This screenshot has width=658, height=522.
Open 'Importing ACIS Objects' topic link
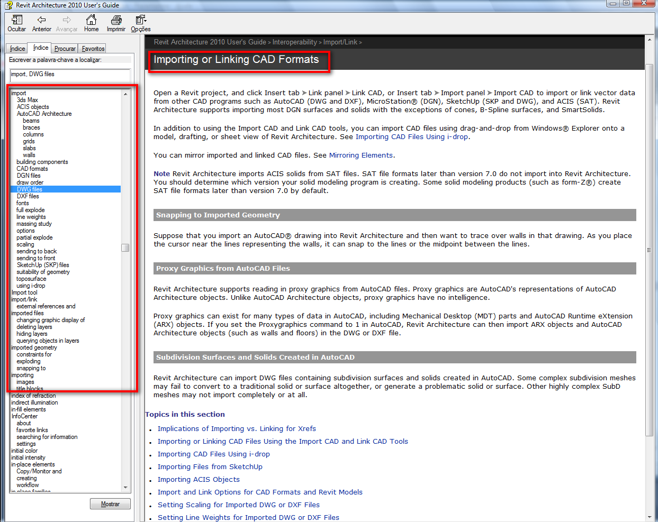199,479
